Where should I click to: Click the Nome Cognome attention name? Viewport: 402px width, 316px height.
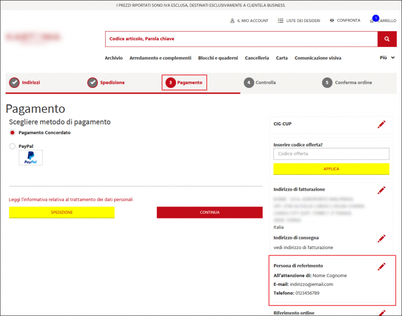point(329,275)
